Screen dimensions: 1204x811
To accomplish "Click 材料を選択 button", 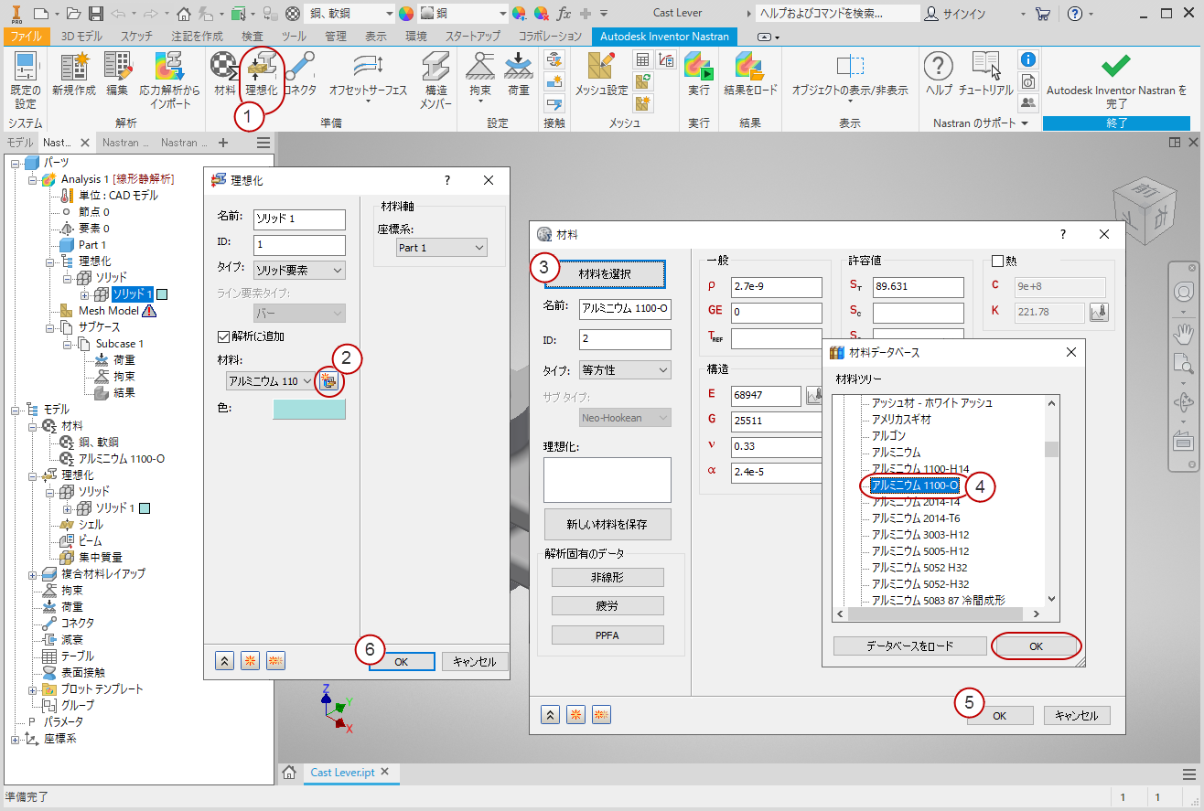I will [605, 273].
